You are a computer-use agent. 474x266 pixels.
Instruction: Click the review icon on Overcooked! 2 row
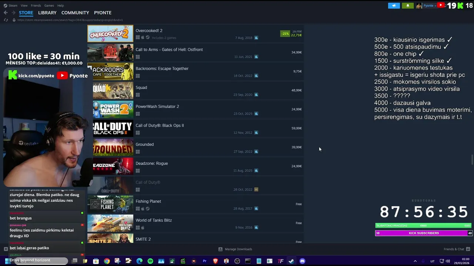pyautogui.click(x=256, y=38)
